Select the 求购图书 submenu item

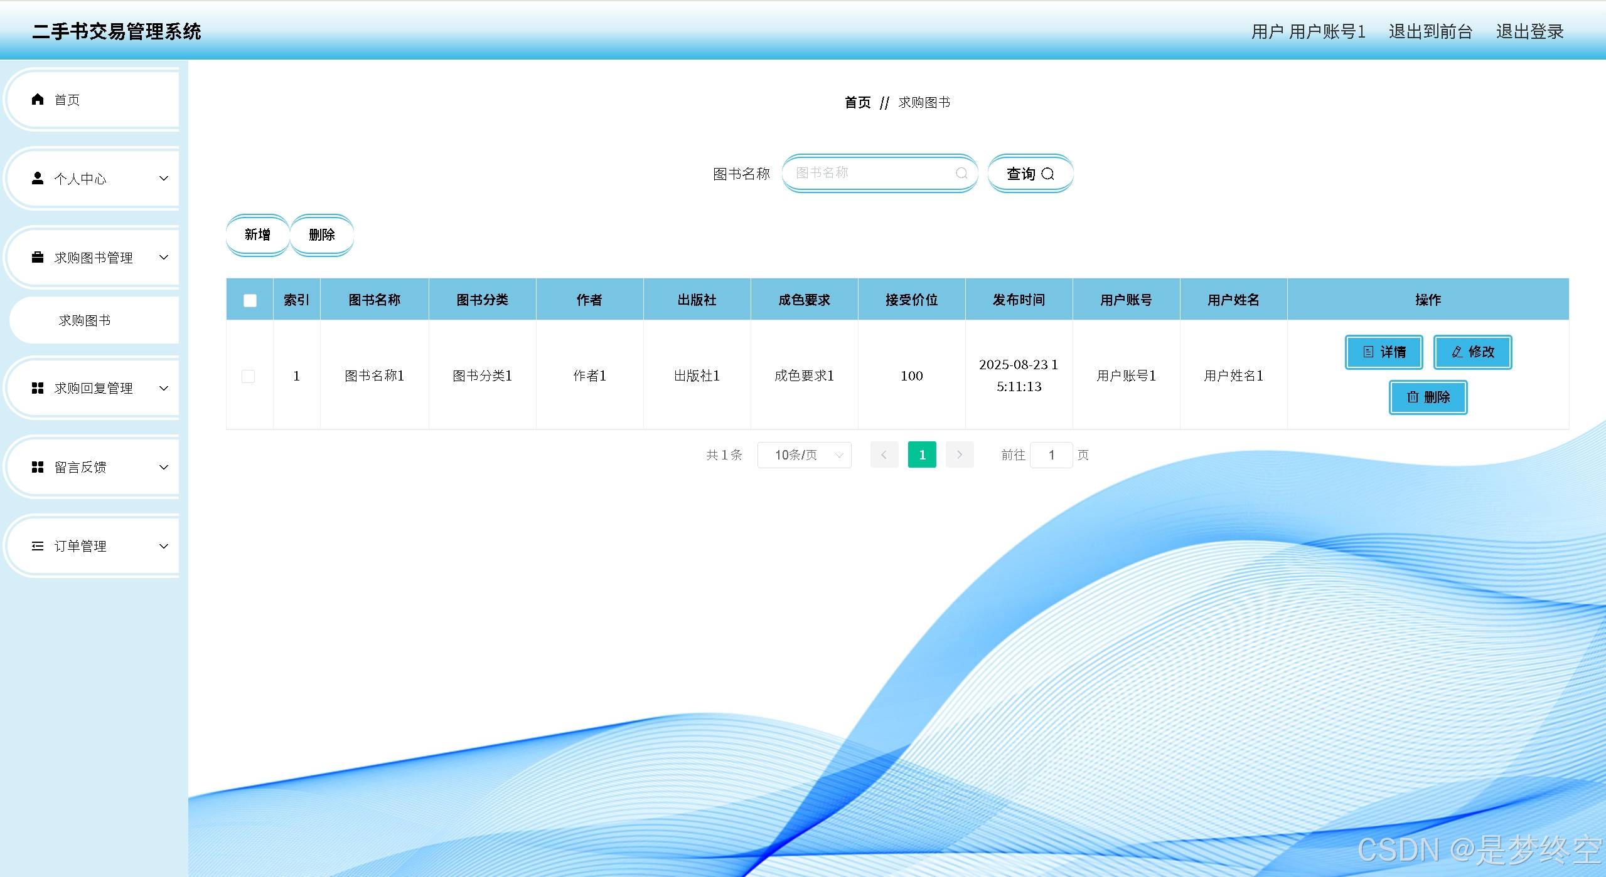click(94, 320)
